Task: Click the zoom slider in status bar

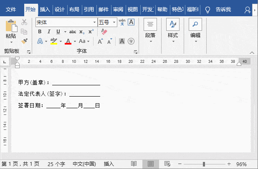Action: pos(204,164)
